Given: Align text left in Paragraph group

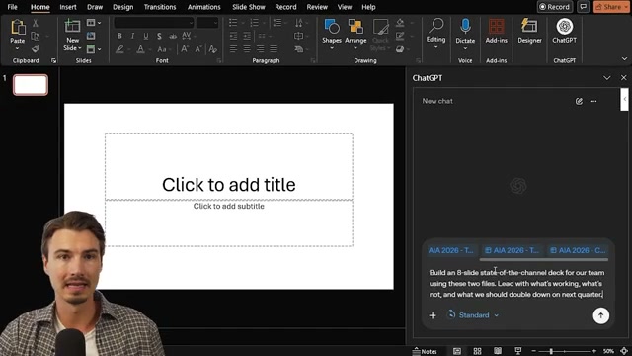Looking at the screenshot, I should 233,49.
